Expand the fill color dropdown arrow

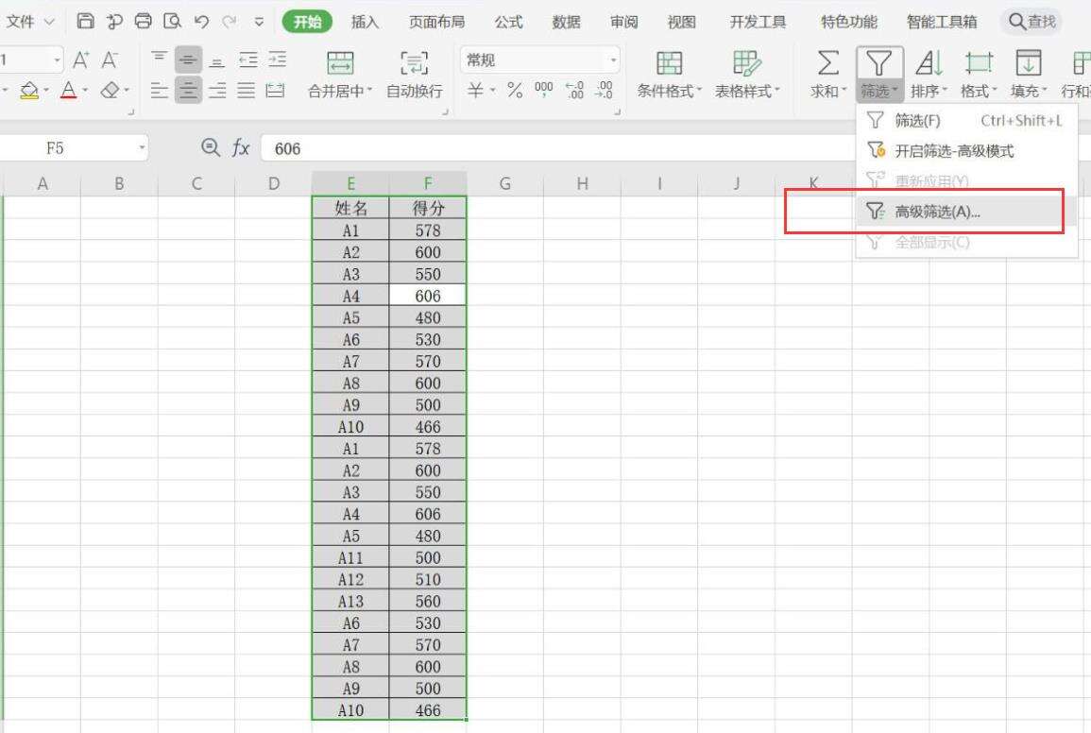point(46,91)
